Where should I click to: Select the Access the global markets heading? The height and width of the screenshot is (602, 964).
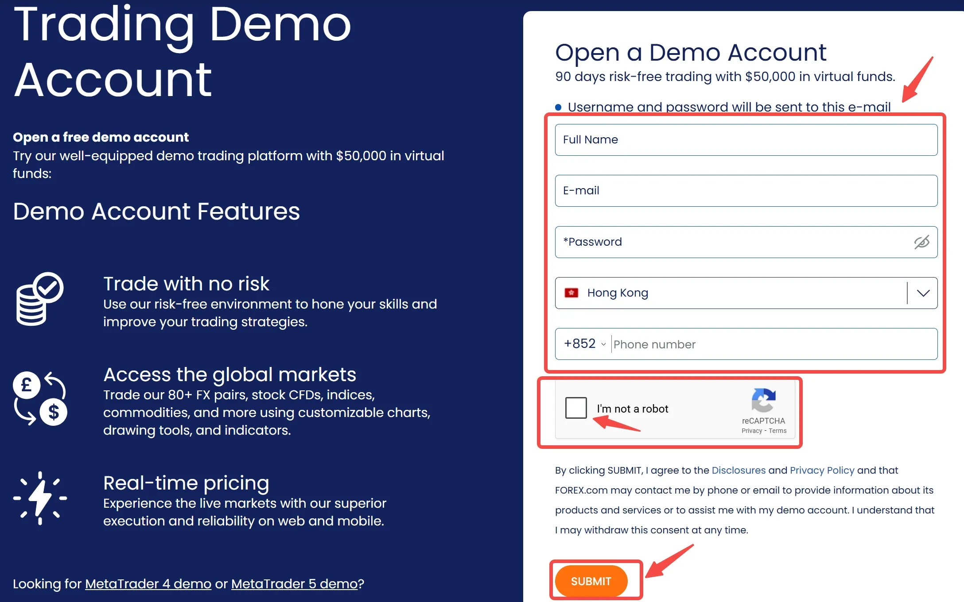point(229,374)
